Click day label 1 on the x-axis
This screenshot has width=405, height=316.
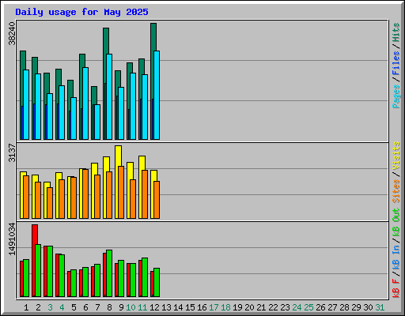tap(26, 307)
